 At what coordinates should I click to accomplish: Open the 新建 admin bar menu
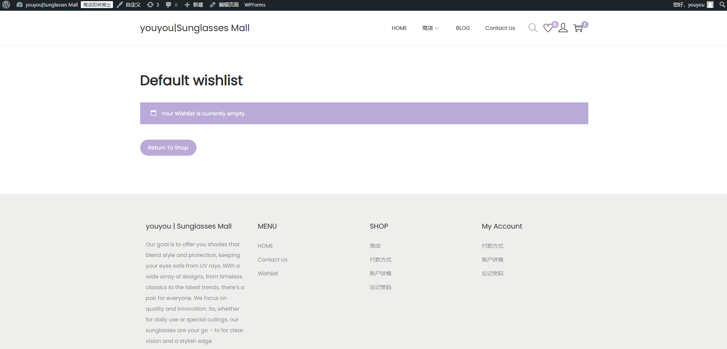[x=194, y=5]
